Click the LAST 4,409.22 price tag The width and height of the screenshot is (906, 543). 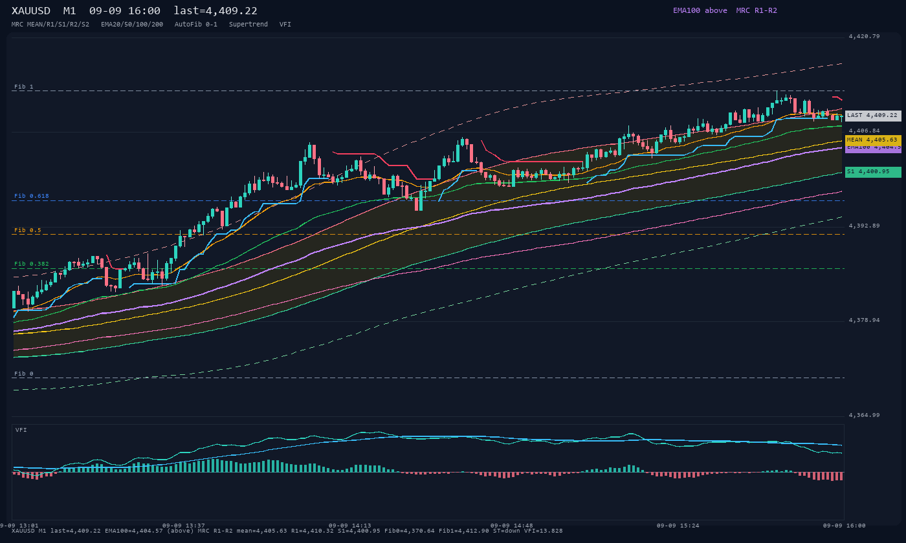pos(873,116)
